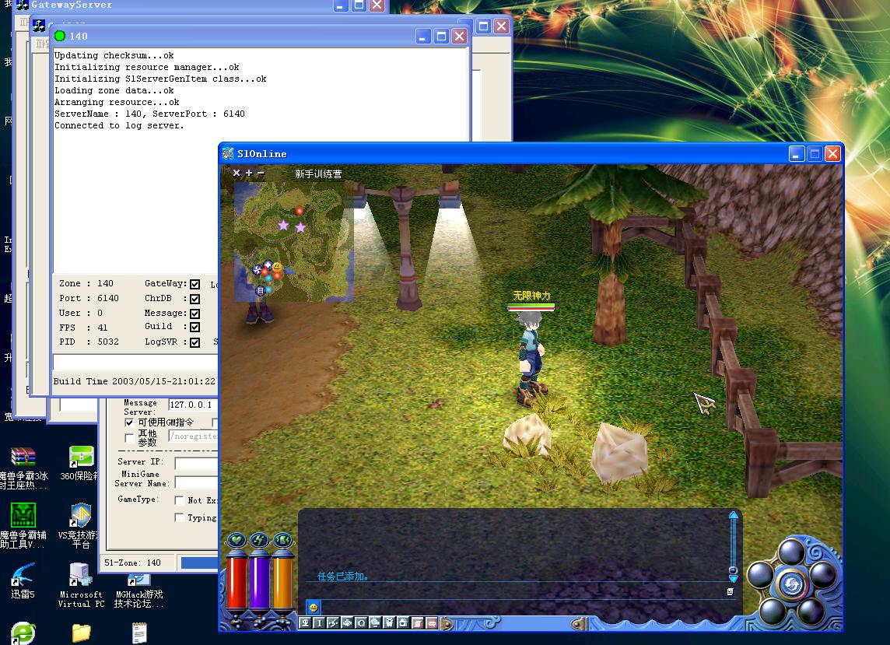Zoom in the minimap with plus icon
The image size is (890, 645).
249,173
